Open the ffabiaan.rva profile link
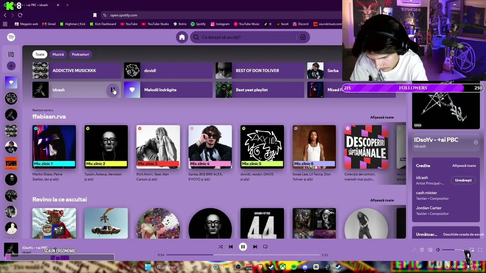Image resolution: width=486 pixels, height=273 pixels. [x=49, y=116]
